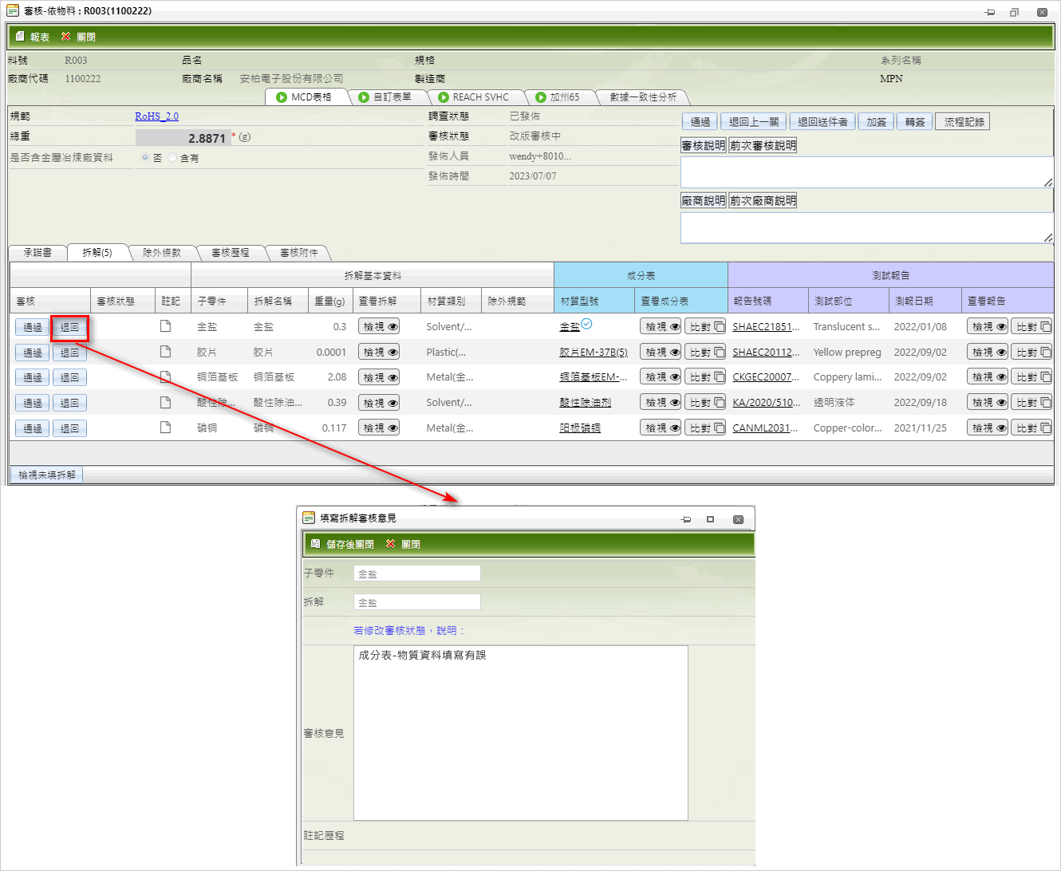Switch to the REACH SVHC tab

point(476,97)
